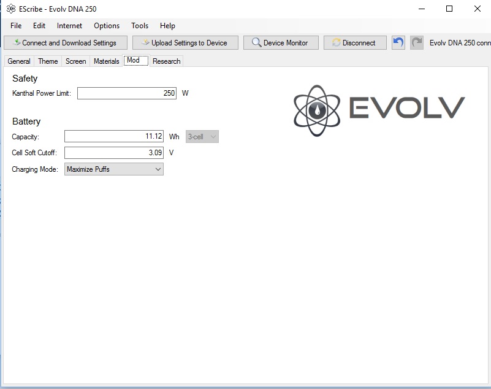Viewport: 491px width, 389px height.
Task: Switch to the Screen tab
Action: [x=76, y=61]
